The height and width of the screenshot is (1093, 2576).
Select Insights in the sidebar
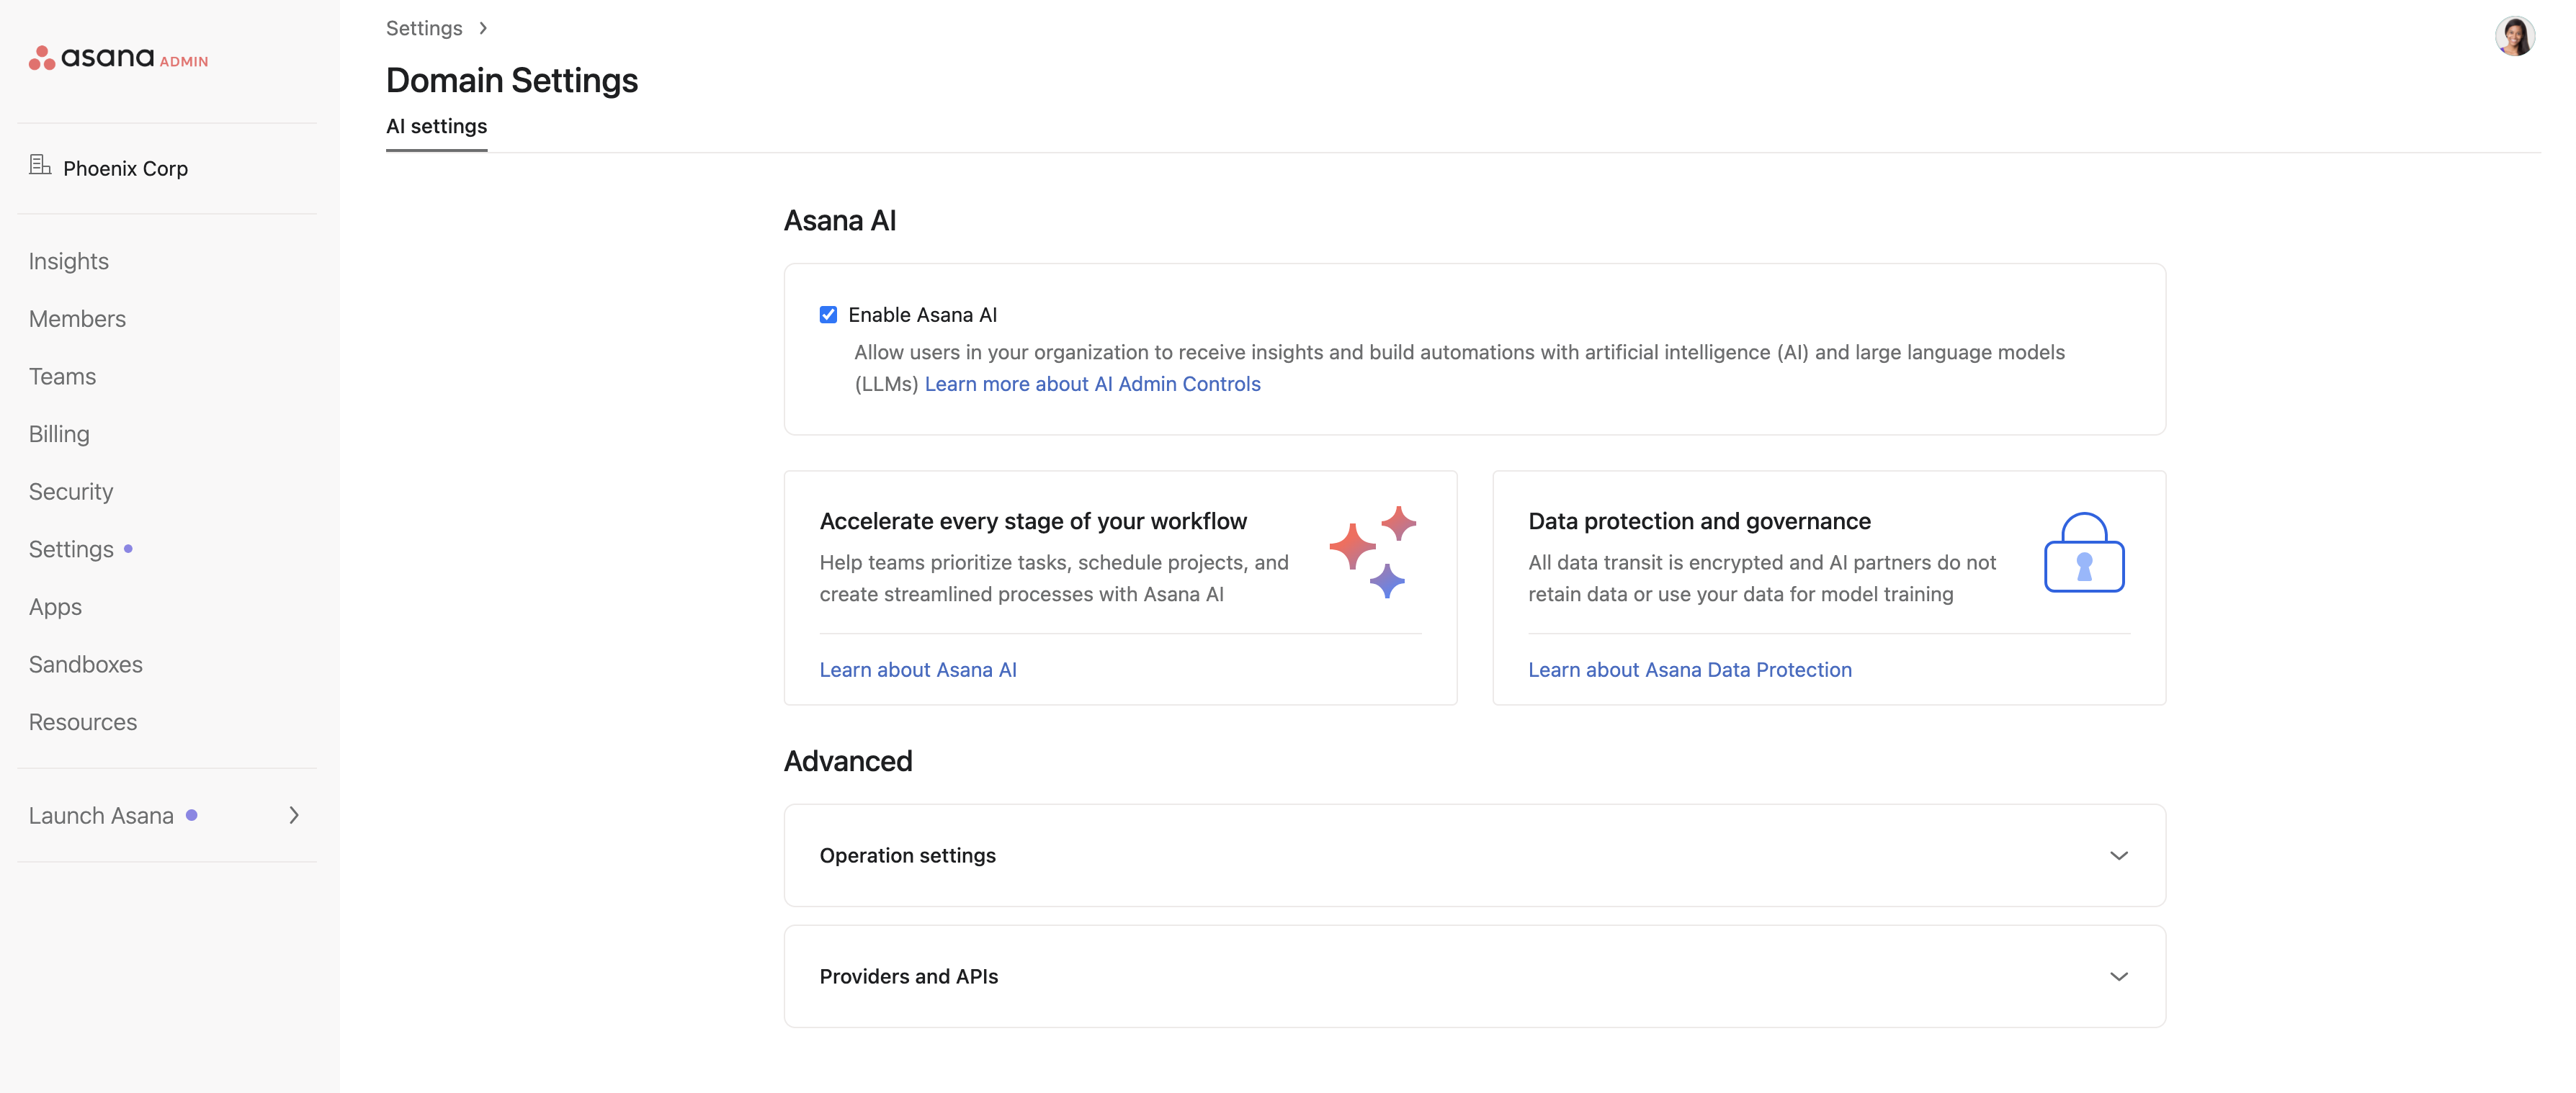coord(68,261)
